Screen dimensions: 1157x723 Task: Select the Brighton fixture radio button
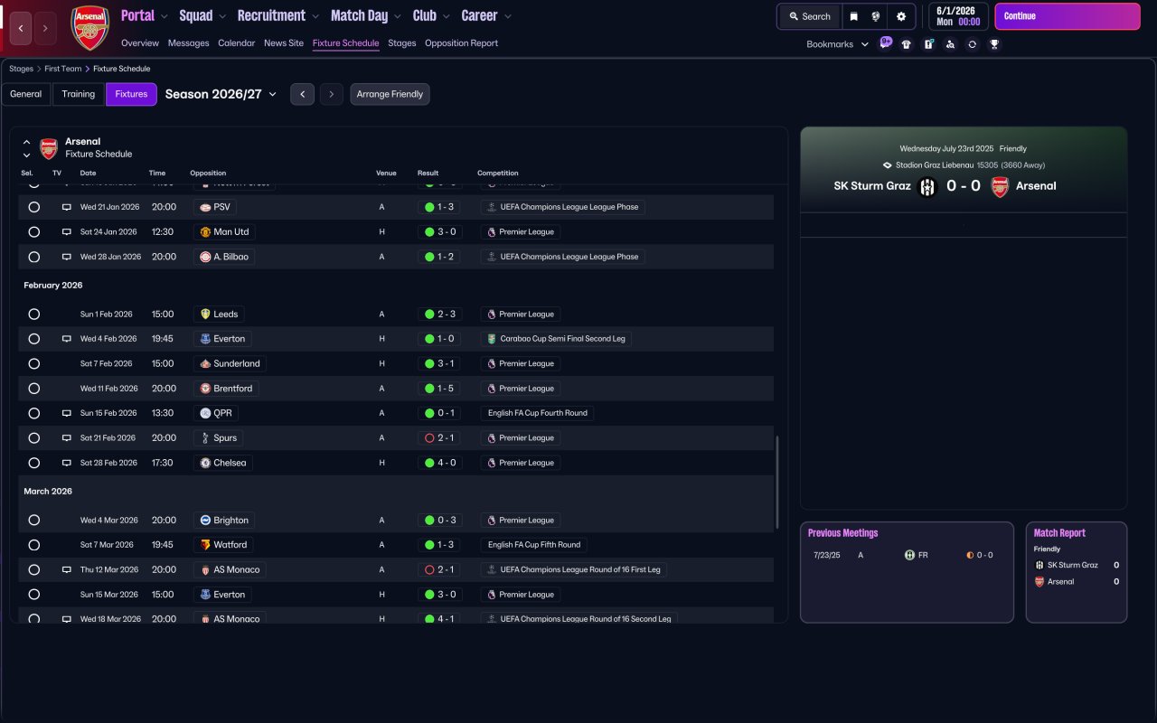tap(33, 521)
